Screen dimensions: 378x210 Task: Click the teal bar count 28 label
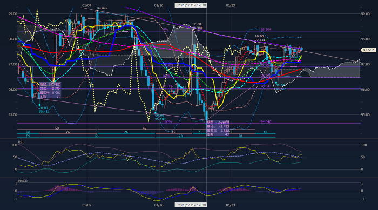pyautogui.click(x=28, y=132)
